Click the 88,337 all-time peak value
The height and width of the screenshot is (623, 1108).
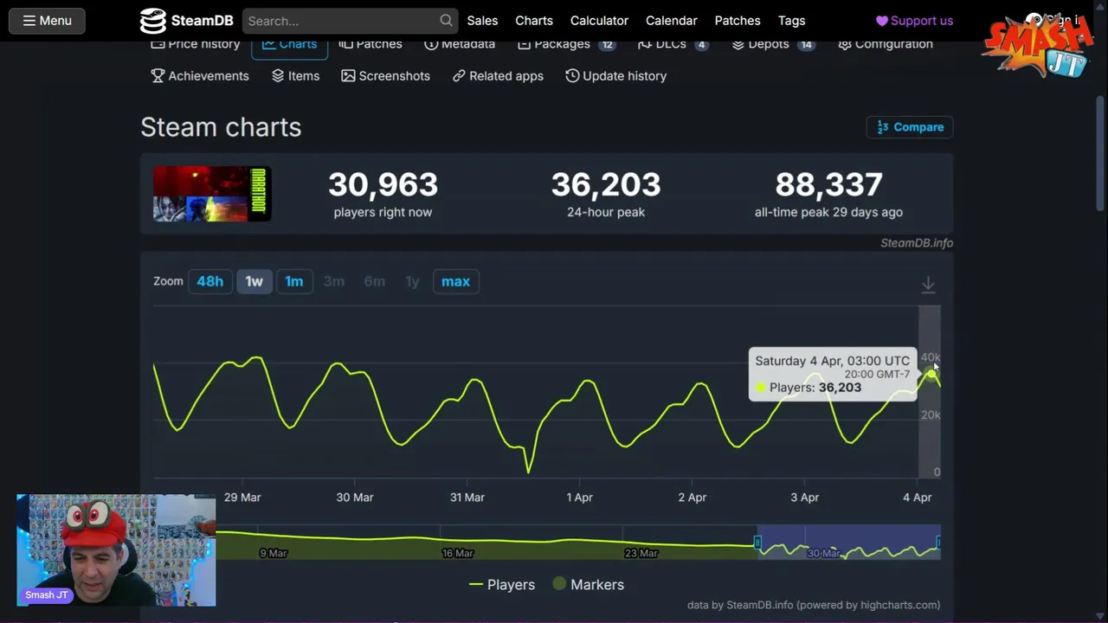click(828, 184)
